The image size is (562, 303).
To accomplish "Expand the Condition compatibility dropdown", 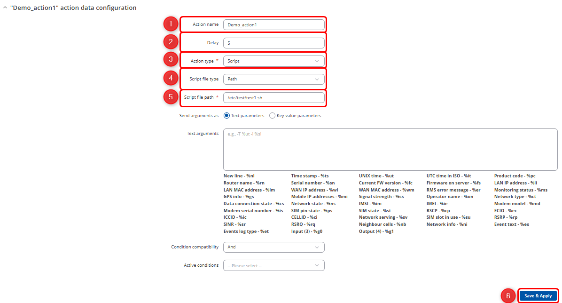I will [x=273, y=247].
